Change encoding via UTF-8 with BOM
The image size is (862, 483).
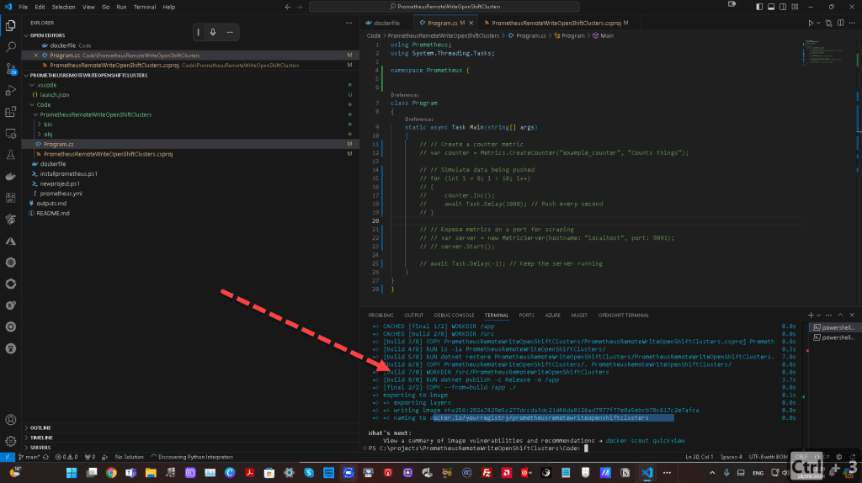[768, 457]
